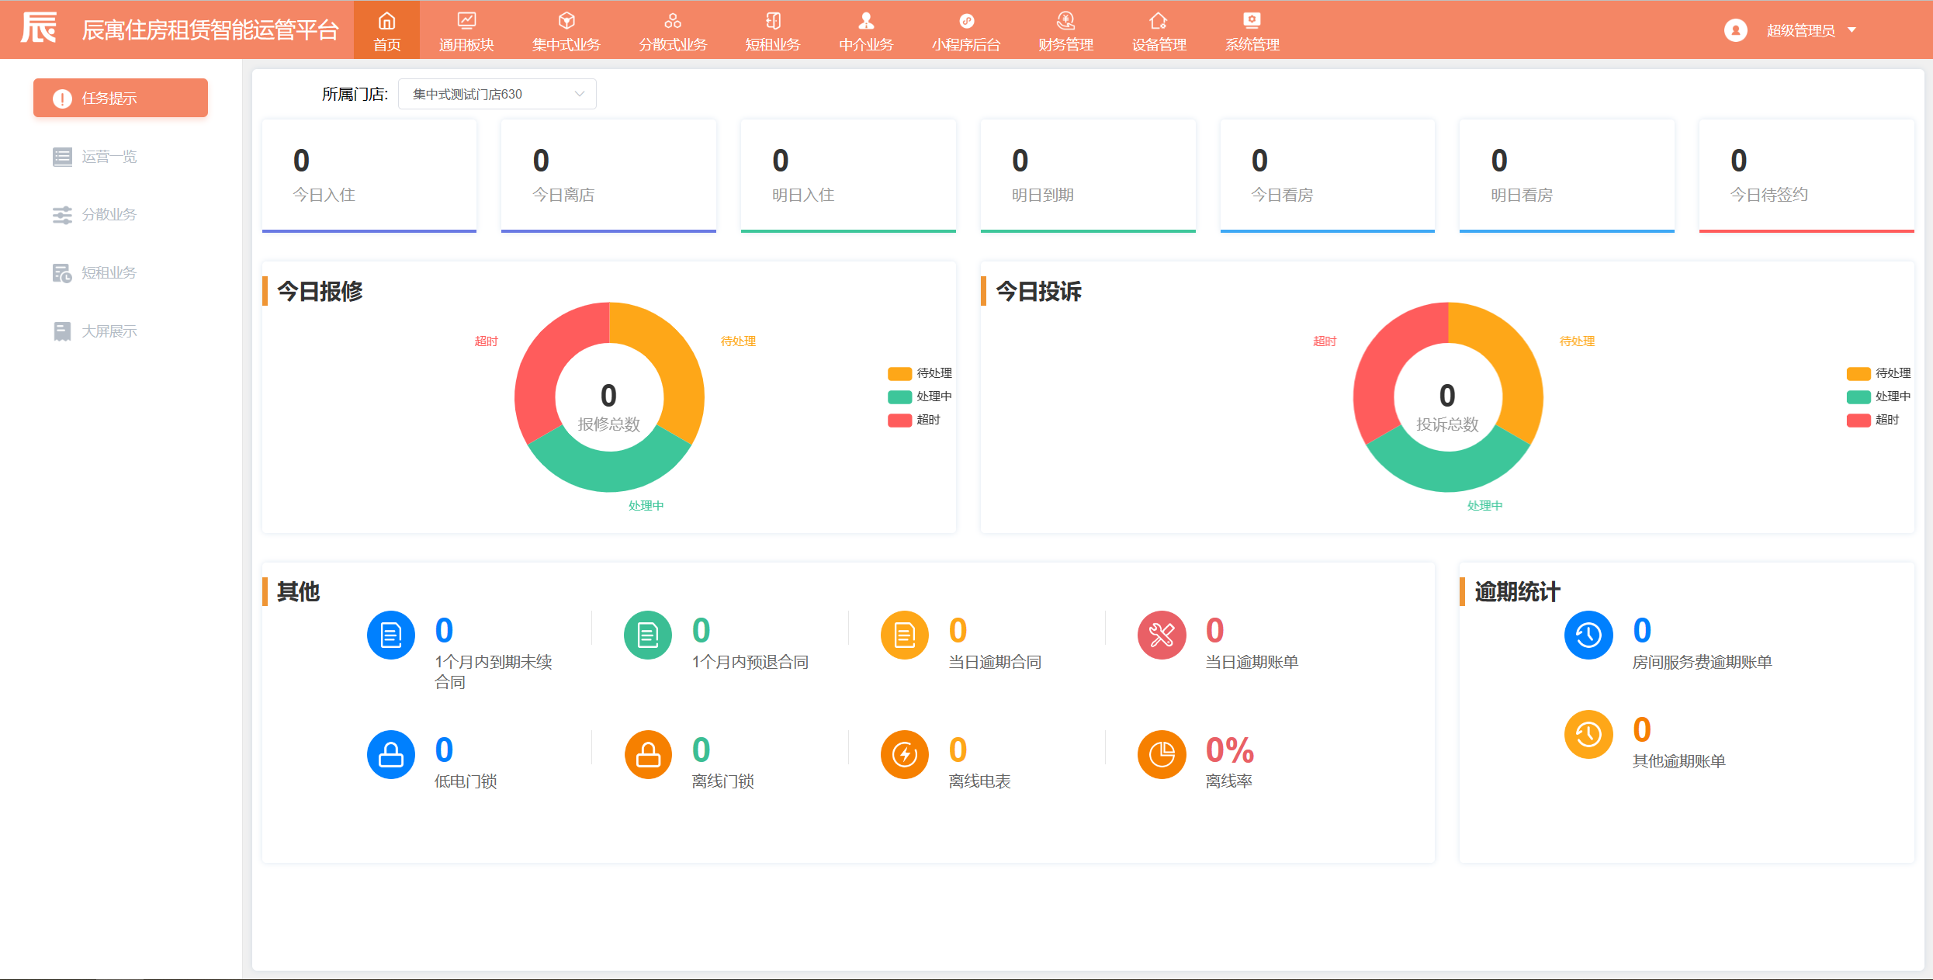Click the room service fee overdue clock icon
This screenshot has width=1933, height=980.
(1588, 635)
